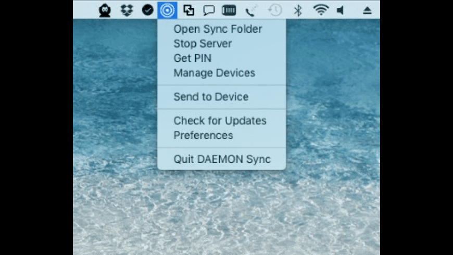The image size is (453, 255).
Task: Click the black checkmark circle icon
Action: coord(148,10)
